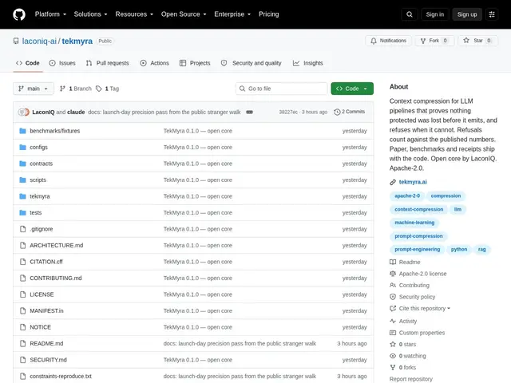Click the link icon beside tekmyra.ai
This screenshot has height=383, width=511.
coord(393,182)
